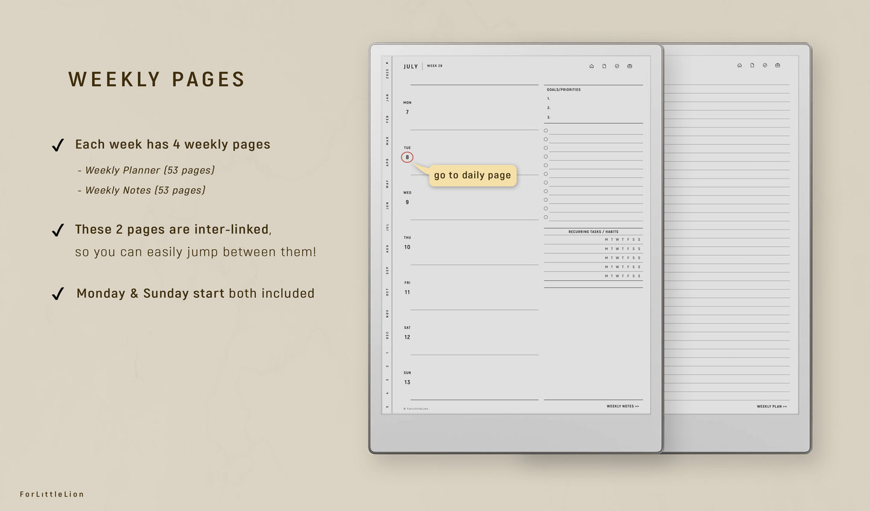Jump to the JAN month tab
870x511 pixels.
[387, 97]
